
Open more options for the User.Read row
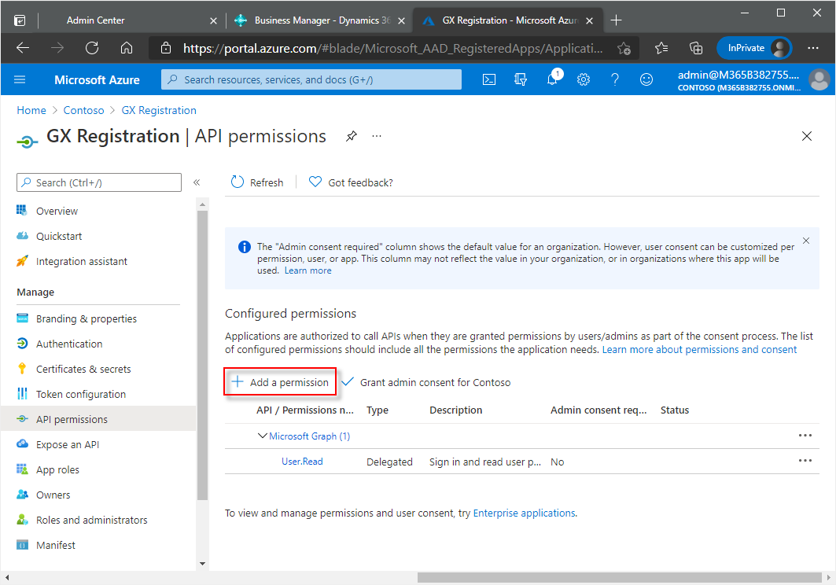(805, 461)
